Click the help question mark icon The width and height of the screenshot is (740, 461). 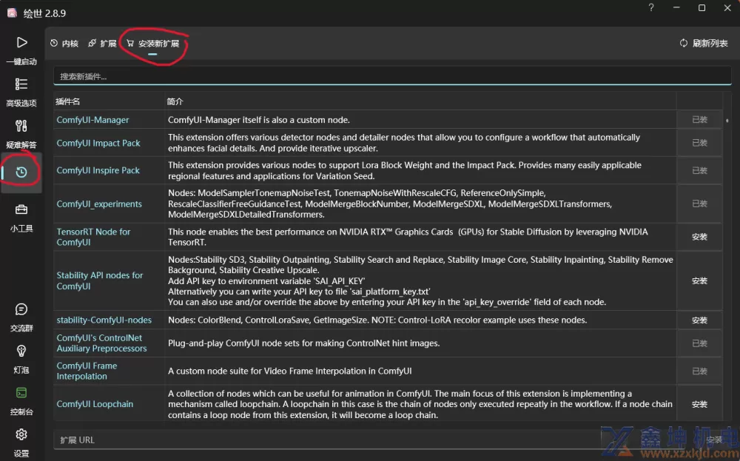click(x=651, y=7)
